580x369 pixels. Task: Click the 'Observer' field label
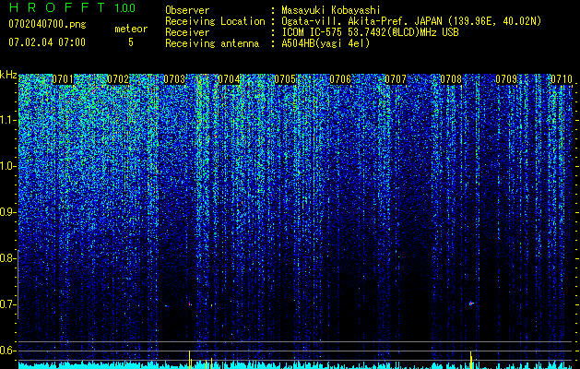187,10
